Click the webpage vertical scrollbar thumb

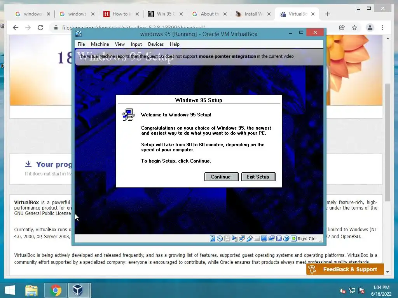(388, 142)
